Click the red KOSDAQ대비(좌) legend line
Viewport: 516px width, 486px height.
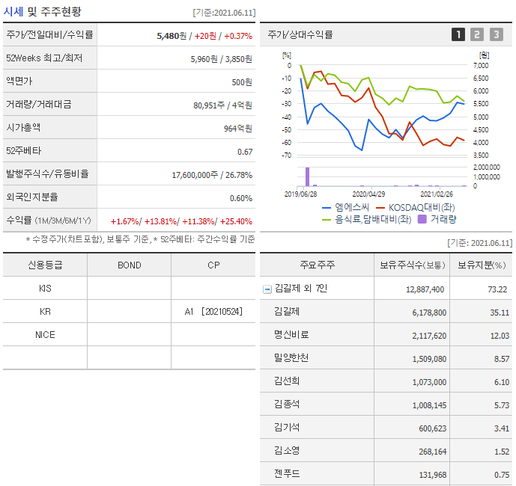380,208
